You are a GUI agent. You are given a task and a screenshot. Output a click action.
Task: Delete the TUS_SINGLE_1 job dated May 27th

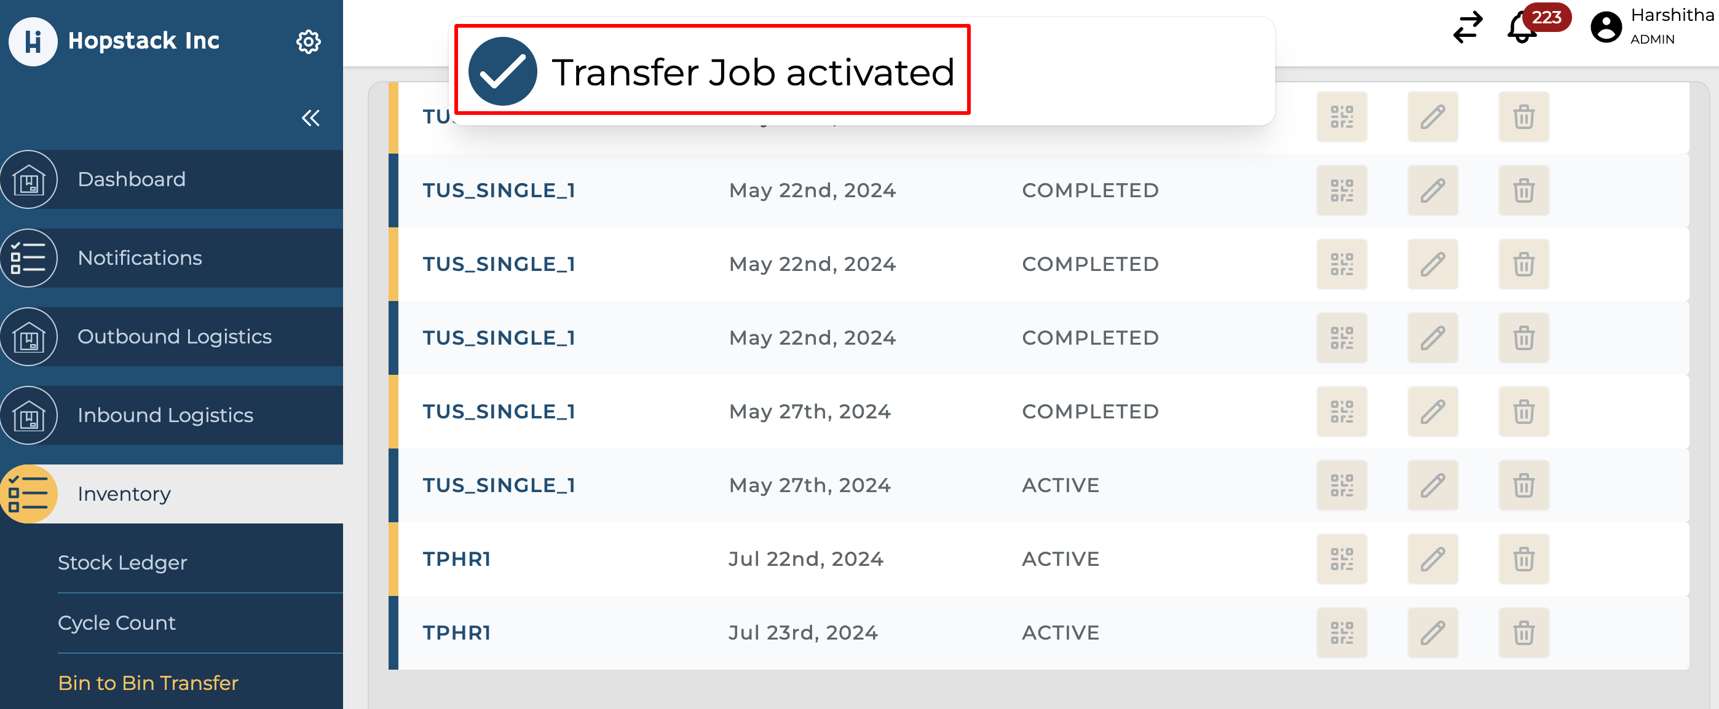pyautogui.click(x=1523, y=412)
